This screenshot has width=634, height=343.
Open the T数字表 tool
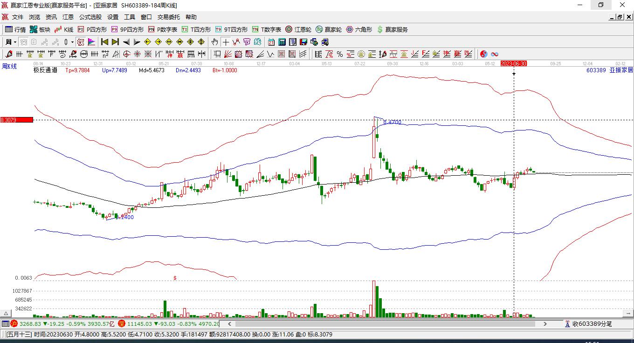tap(267, 29)
